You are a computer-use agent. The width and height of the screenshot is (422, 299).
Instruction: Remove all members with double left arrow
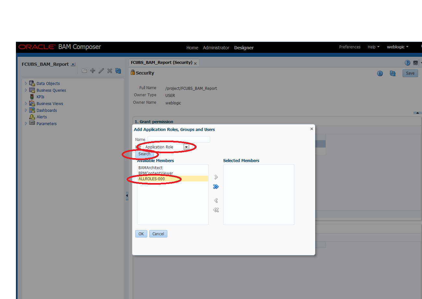click(216, 210)
